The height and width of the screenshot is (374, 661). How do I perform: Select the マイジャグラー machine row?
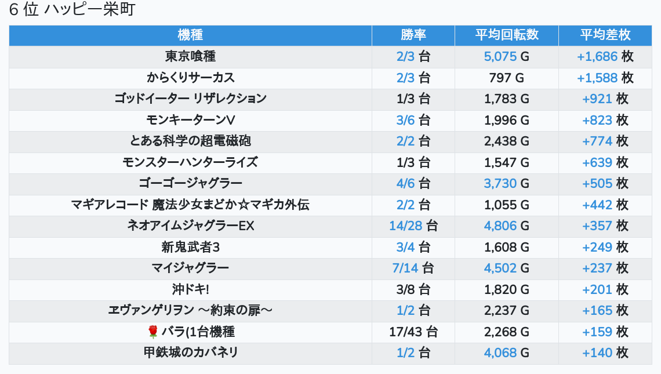pos(190,268)
